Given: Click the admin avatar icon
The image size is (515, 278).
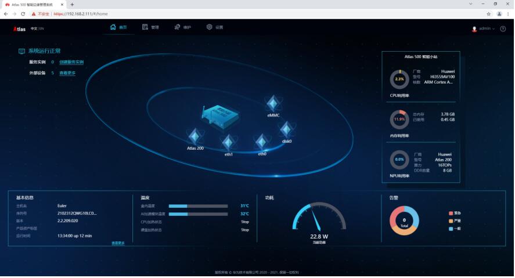Looking at the screenshot, I should [474, 29].
